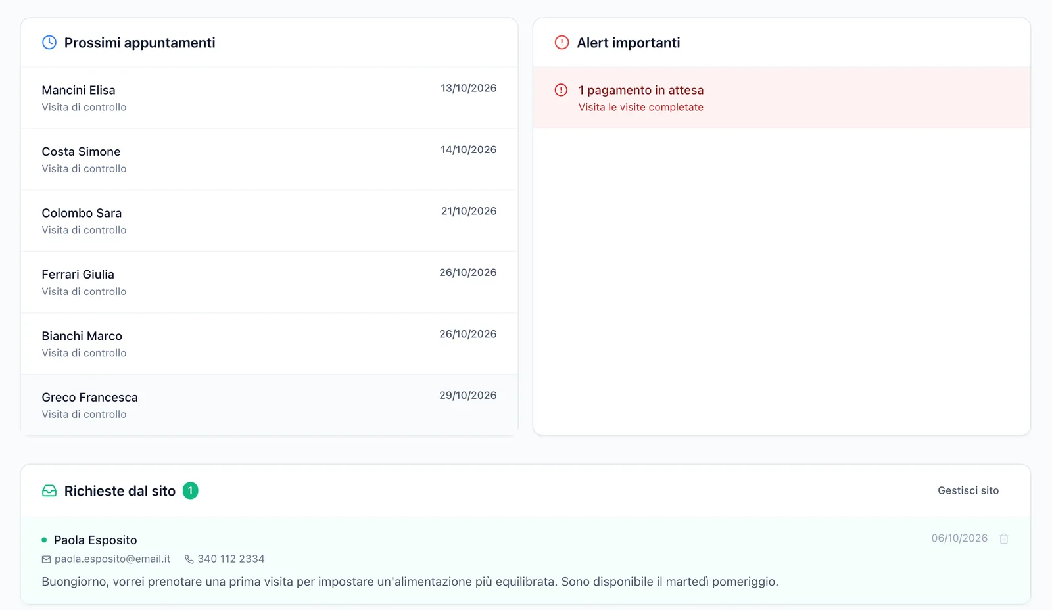The height and width of the screenshot is (610, 1052).
Task: Click the date 21/10/2026
Action: [x=469, y=212]
